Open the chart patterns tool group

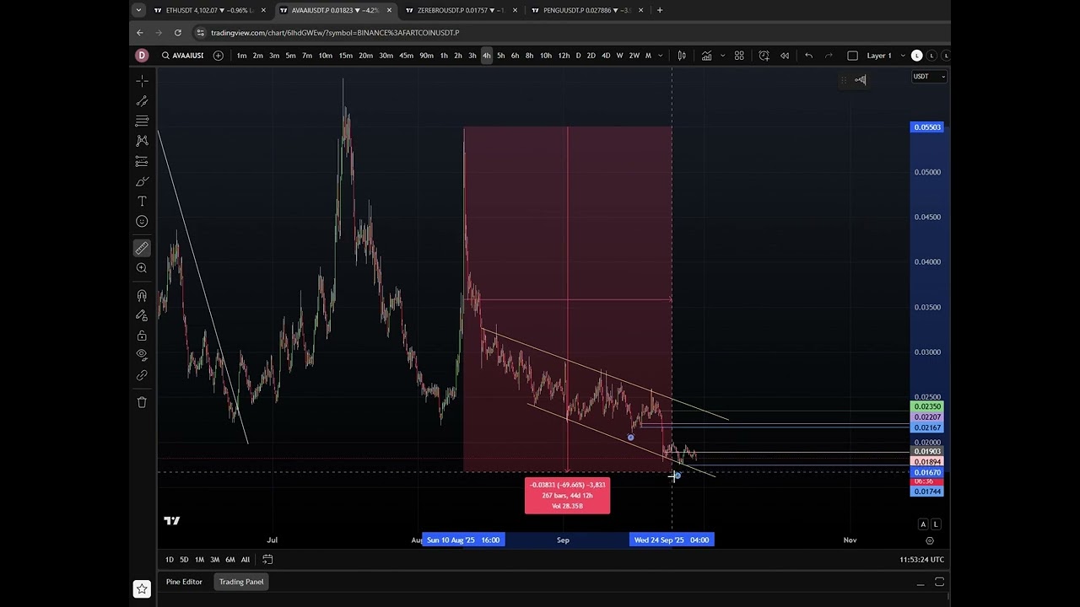point(142,141)
